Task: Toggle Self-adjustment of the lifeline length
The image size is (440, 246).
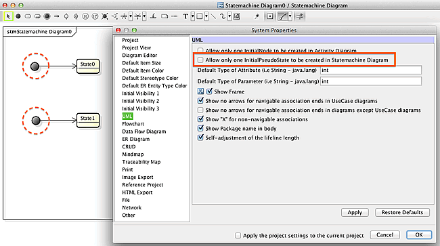Action: pos(200,138)
